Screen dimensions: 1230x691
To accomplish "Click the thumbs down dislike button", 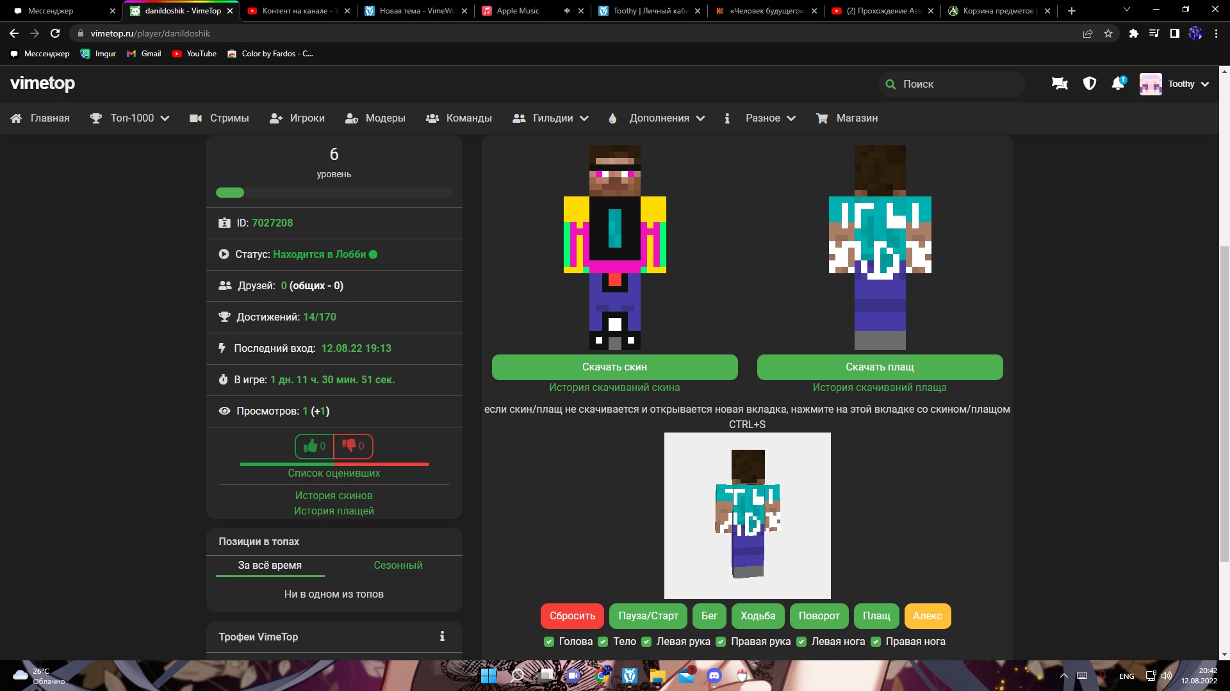I will pos(353,446).
